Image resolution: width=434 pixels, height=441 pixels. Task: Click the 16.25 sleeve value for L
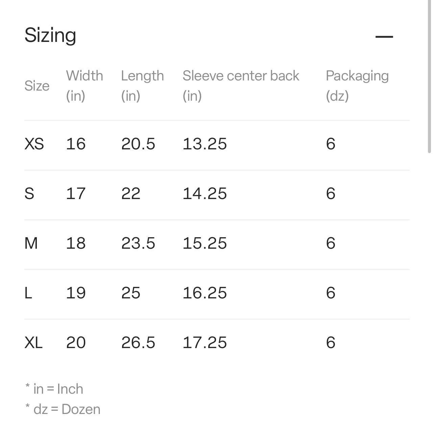point(204,293)
